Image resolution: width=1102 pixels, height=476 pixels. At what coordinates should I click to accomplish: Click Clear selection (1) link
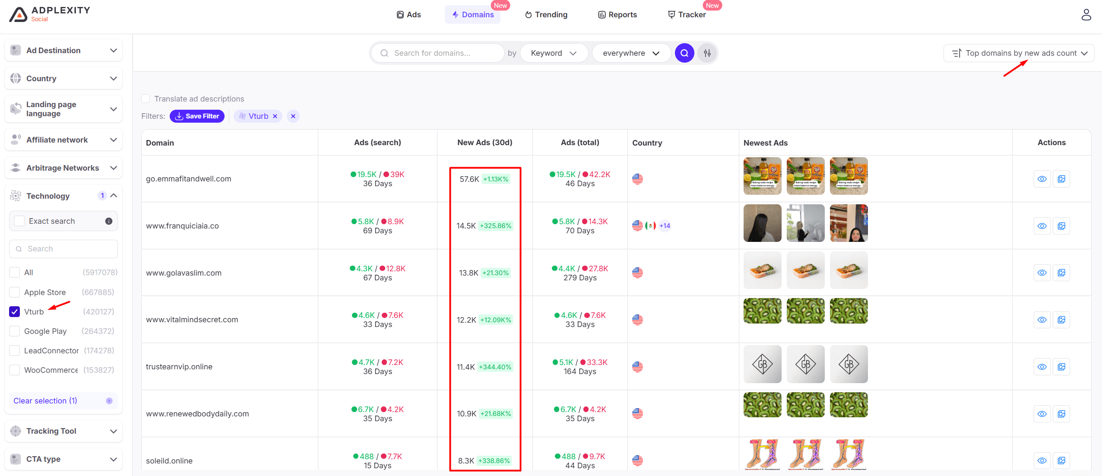point(45,401)
